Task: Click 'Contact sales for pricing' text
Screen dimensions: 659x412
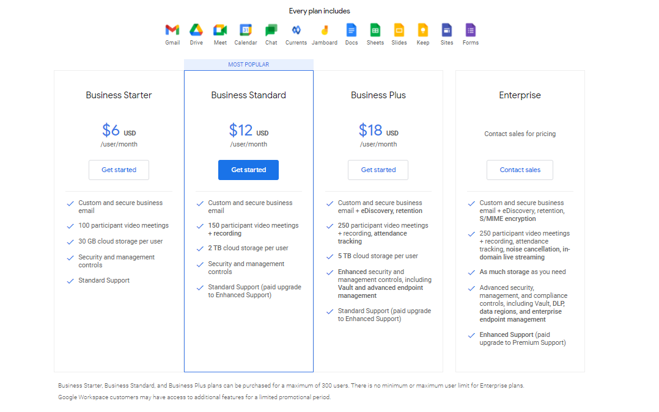Action: coord(520,134)
